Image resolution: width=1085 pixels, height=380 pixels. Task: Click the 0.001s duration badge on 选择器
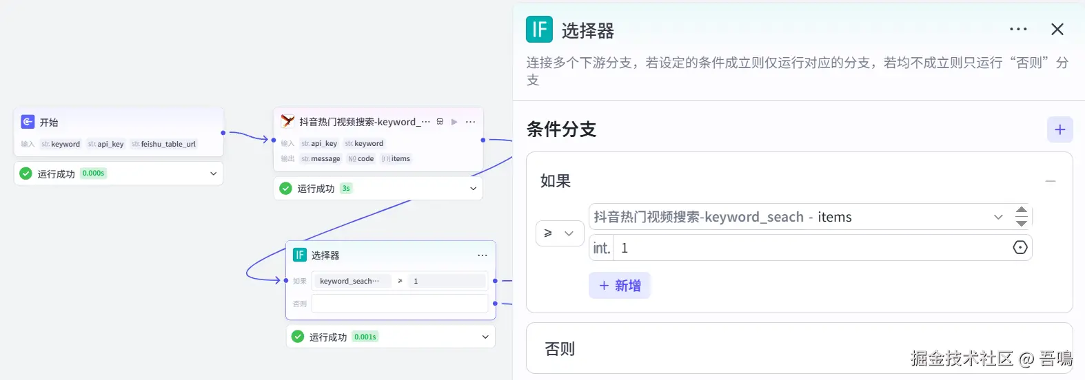365,337
